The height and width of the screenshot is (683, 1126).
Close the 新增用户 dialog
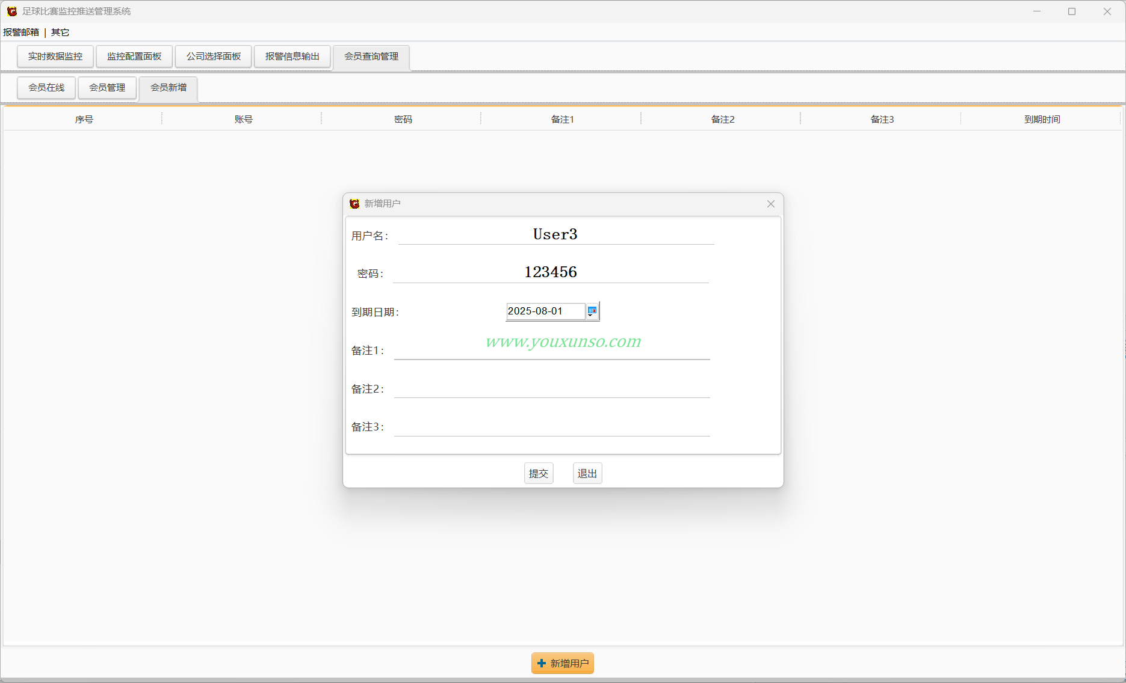770,204
